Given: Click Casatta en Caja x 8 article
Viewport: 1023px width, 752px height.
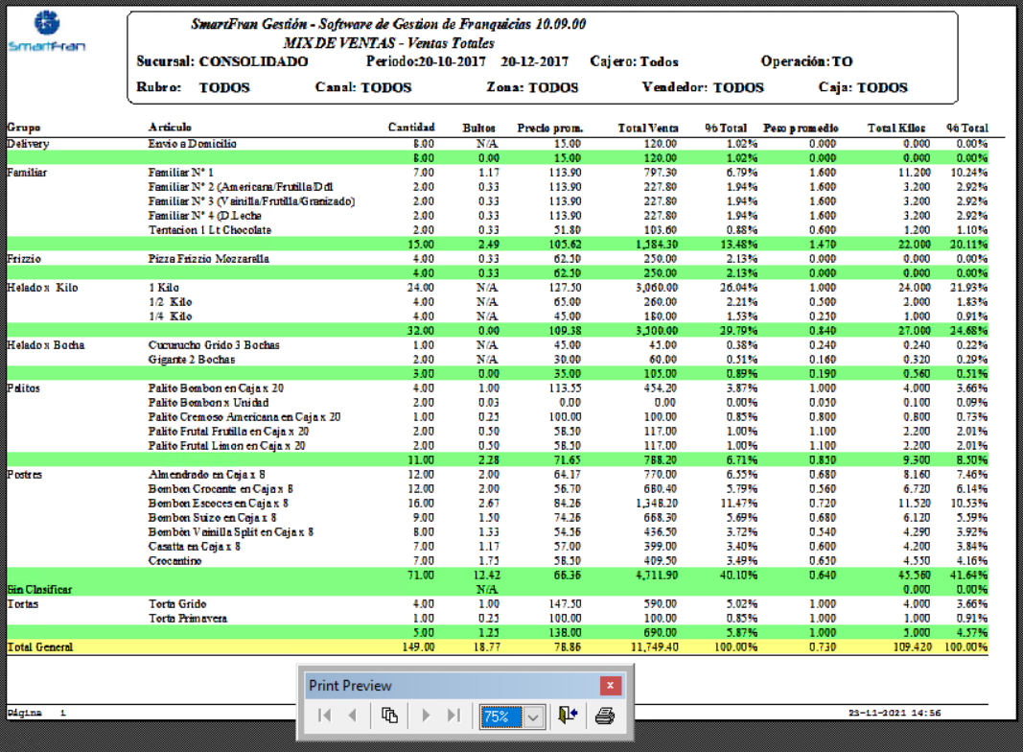Looking at the screenshot, I should [x=195, y=547].
